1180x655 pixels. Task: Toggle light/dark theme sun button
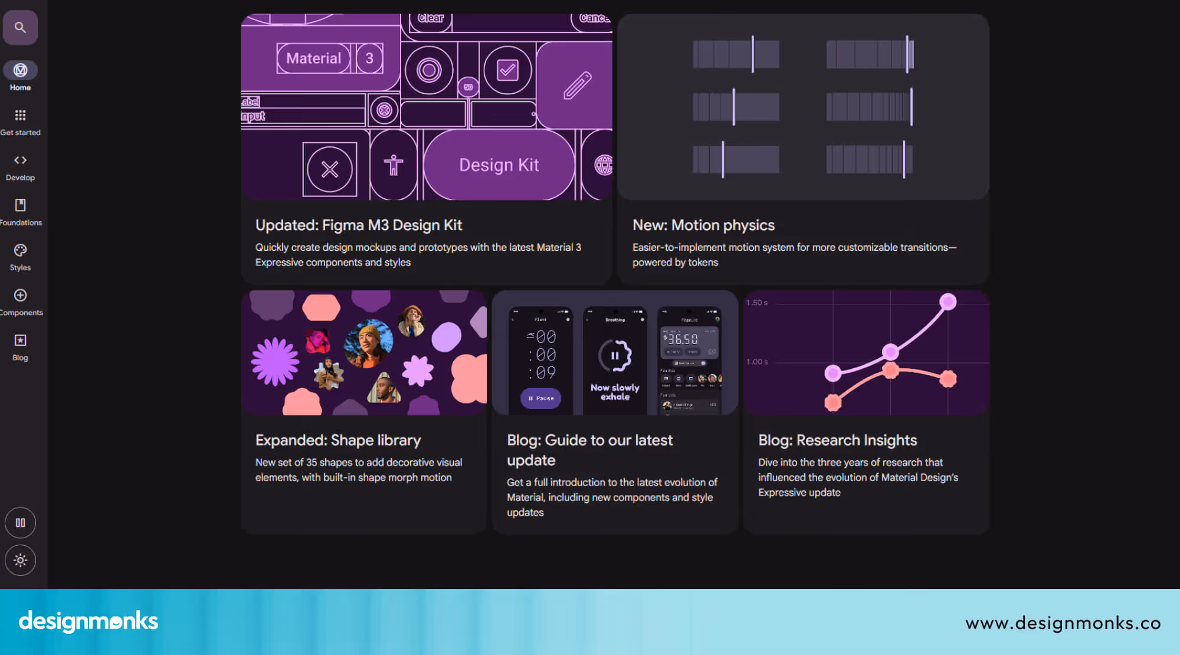[20, 560]
